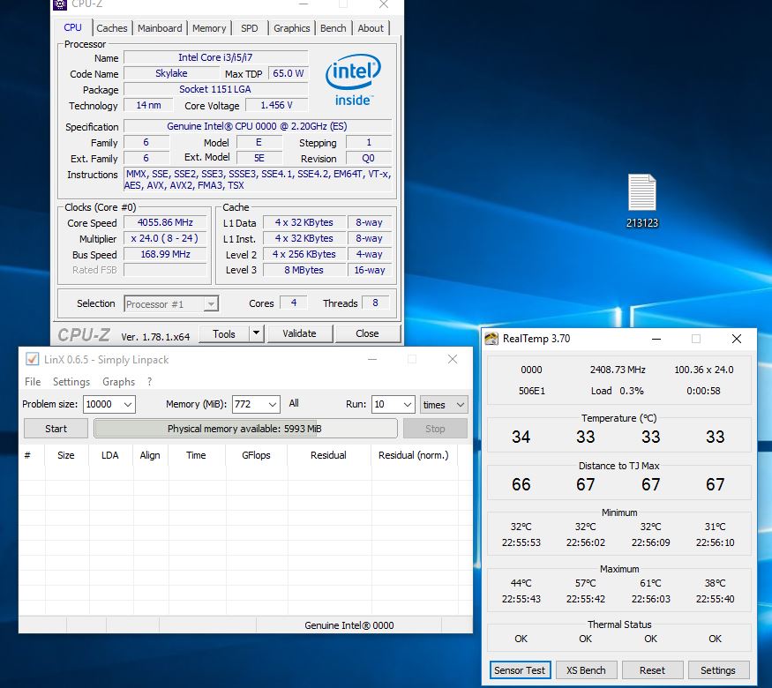Click the Sensor Test button
This screenshot has height=688, width=772.
coord(520,670)
